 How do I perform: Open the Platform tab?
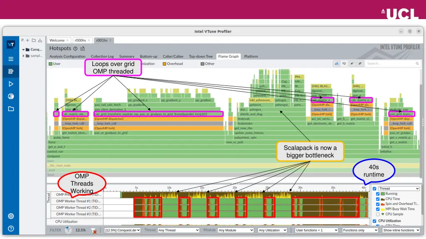click(x=251, y=56)
